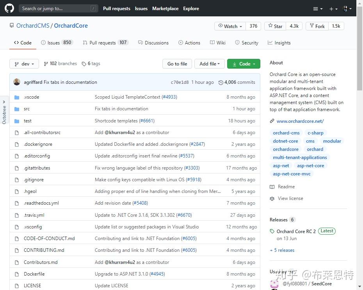Open pull request link #4933
This screenshot has height=290, width=363.
tap(169, 97)
